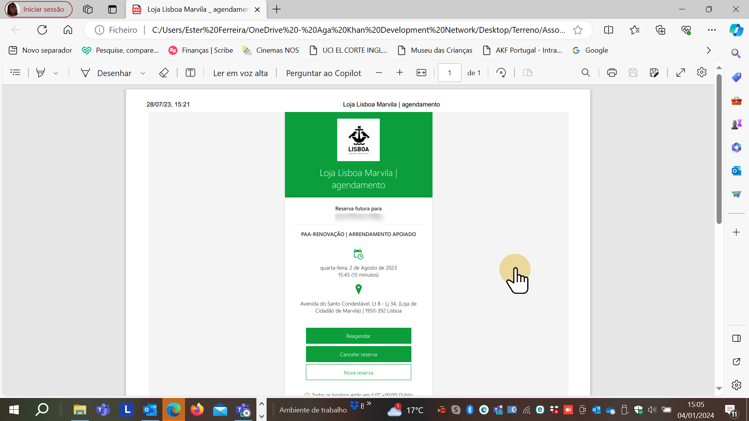Click the Cancelar reserva button

(x=358, y=354)
